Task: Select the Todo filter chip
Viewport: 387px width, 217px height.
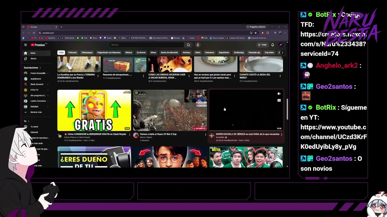Action: [x=61, y=52]
